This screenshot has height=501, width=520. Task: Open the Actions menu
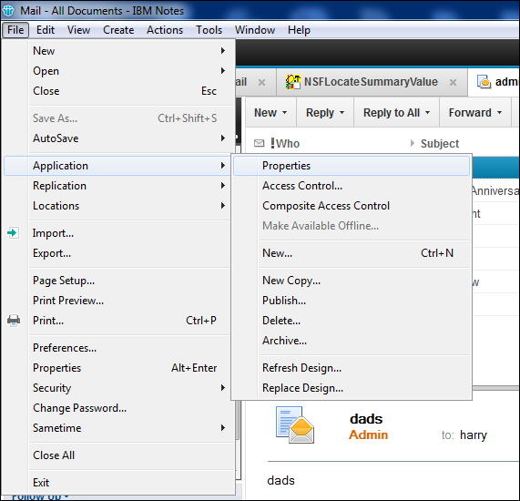tap(165, 30)
